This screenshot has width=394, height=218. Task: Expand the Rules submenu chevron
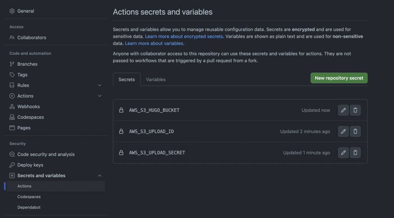[100, 86]
